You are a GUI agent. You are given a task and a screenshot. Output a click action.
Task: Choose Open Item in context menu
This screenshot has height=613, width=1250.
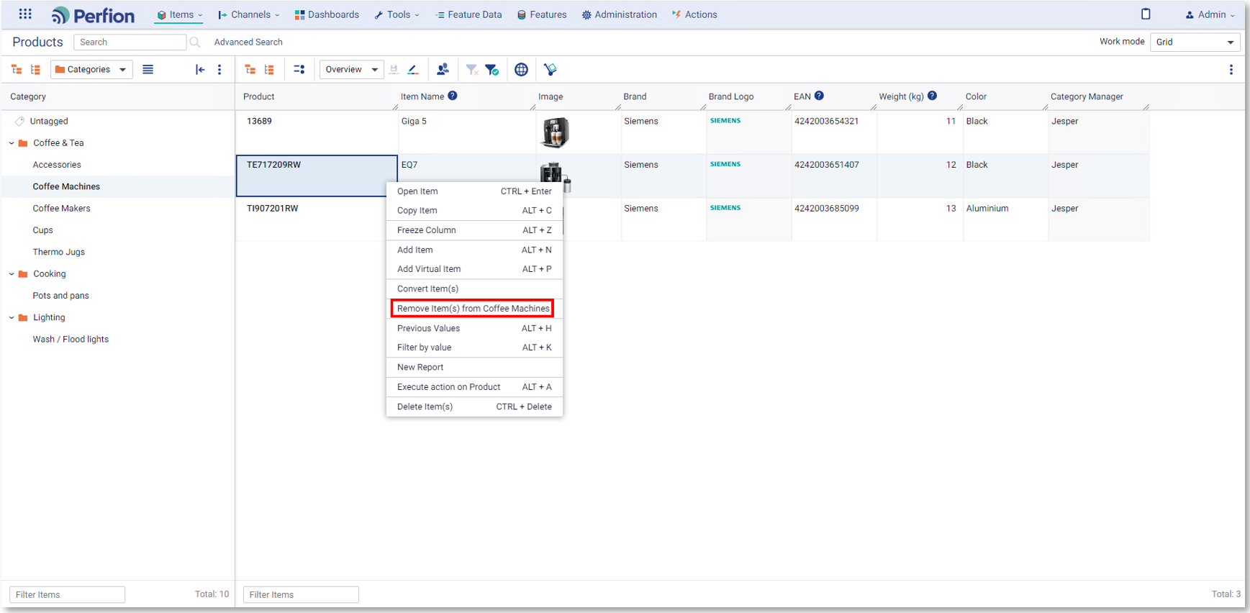click(x=474, y=191)
